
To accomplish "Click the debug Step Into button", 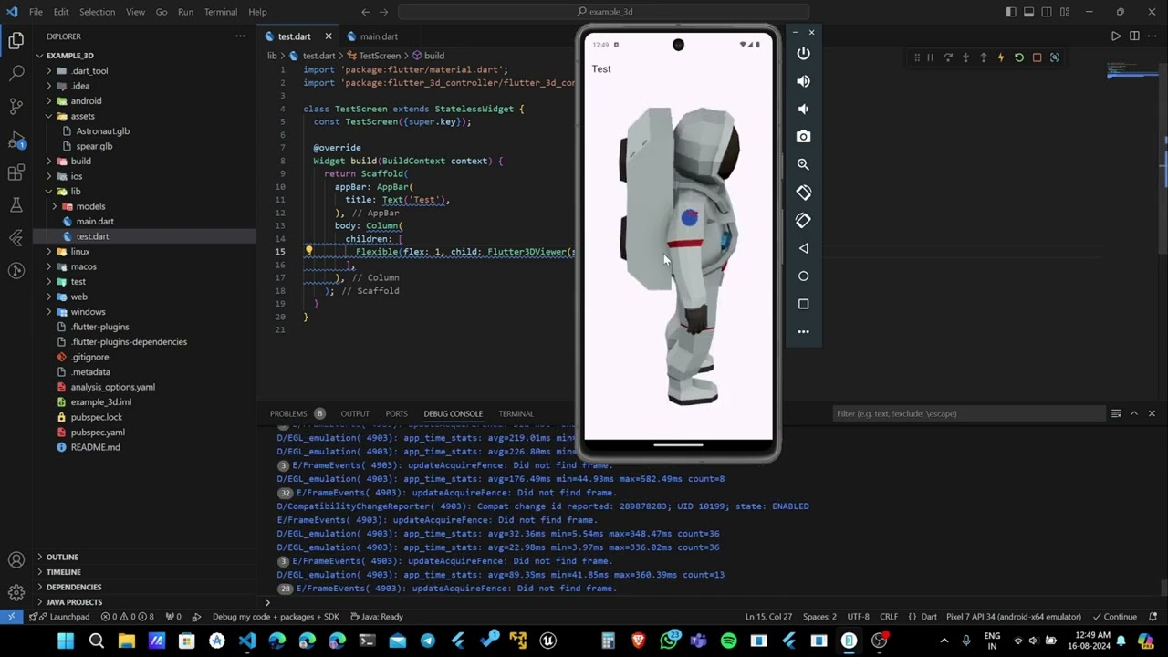I will point(965,57).
